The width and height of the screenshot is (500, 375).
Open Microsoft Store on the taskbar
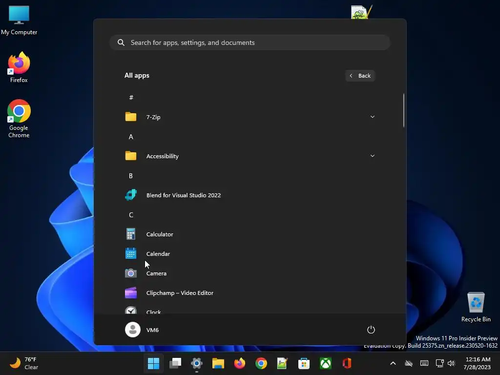[304, 363]
